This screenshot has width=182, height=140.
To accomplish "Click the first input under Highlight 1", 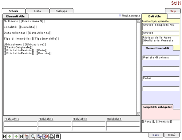I will (x=20, y=124).
